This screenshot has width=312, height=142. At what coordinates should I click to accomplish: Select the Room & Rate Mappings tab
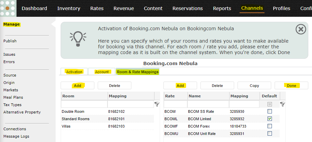138,72
